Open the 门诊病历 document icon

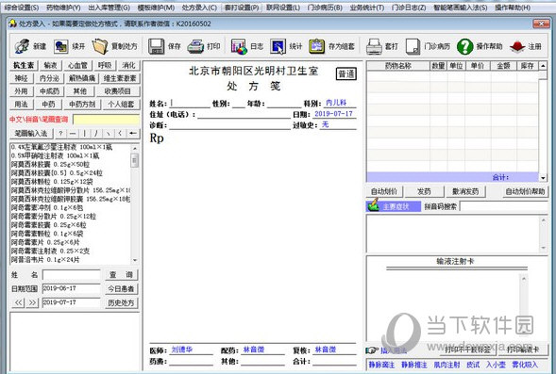pos(413,46)
